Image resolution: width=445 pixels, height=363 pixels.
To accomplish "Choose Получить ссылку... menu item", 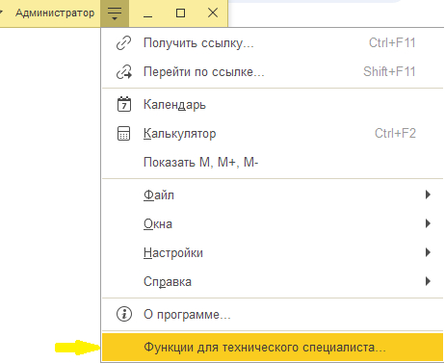I will (x=273, y=43).
